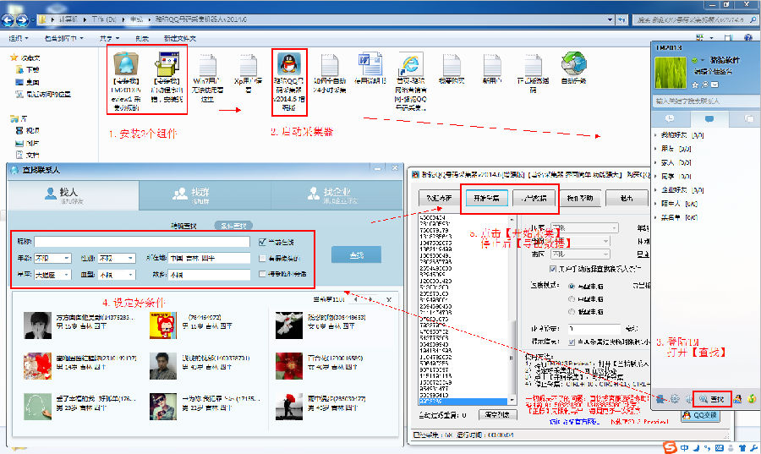Open the Win7 user text file
The image size is (761, 454).
[208, 64]
